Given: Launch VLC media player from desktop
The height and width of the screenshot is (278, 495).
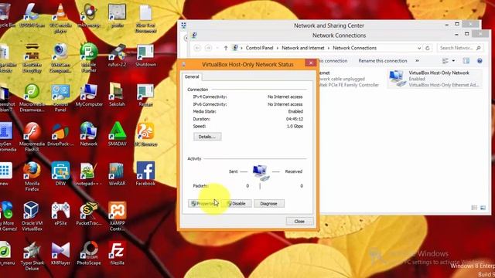Looking at the screenshot, I should coord(60,19).
